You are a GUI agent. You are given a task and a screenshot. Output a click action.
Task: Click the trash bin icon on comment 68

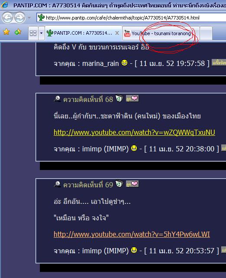[x=119, y=98]
